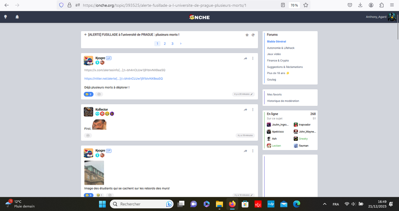Open three-dot menu on Kollector's post
Viewport: 399px width, 211px height.
(x=253, y=110)
